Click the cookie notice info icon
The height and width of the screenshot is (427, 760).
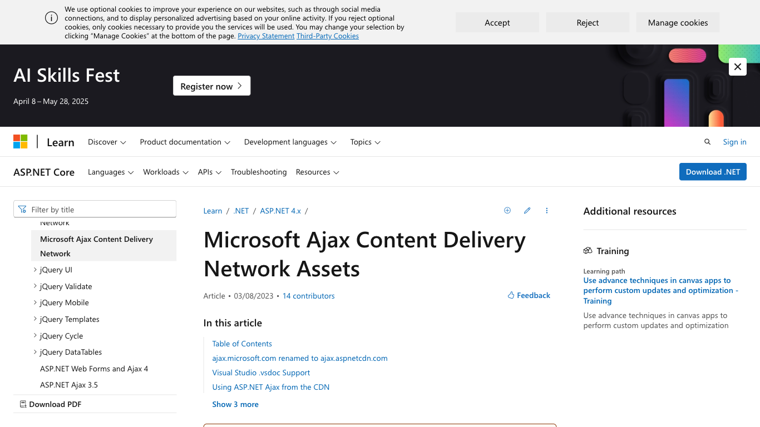click(x=52, y=18)
